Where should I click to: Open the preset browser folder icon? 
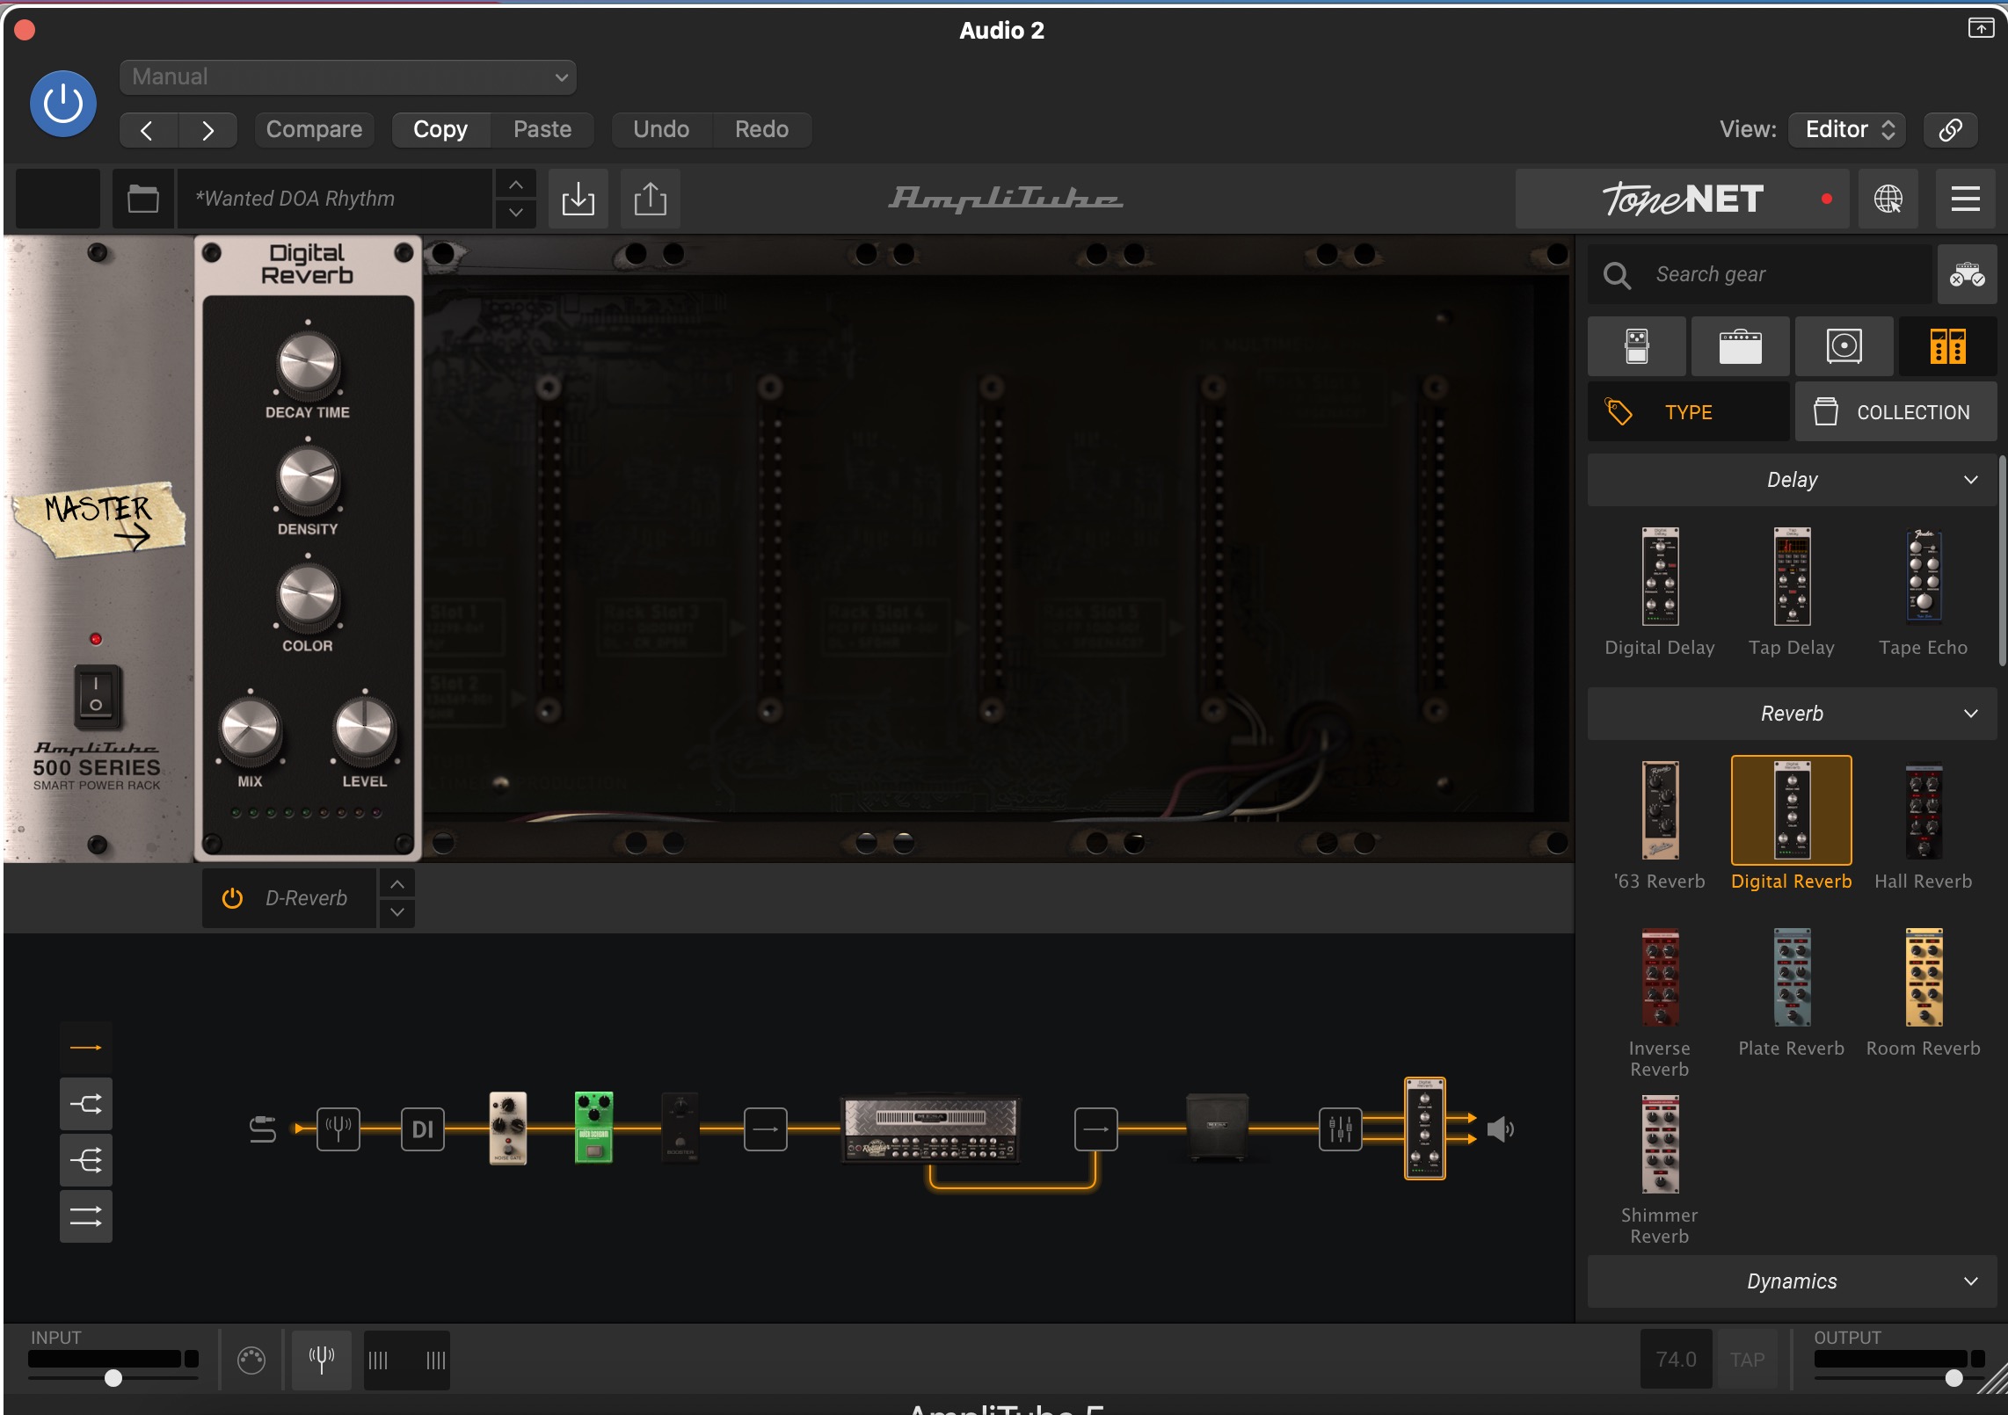click(143, 199)
